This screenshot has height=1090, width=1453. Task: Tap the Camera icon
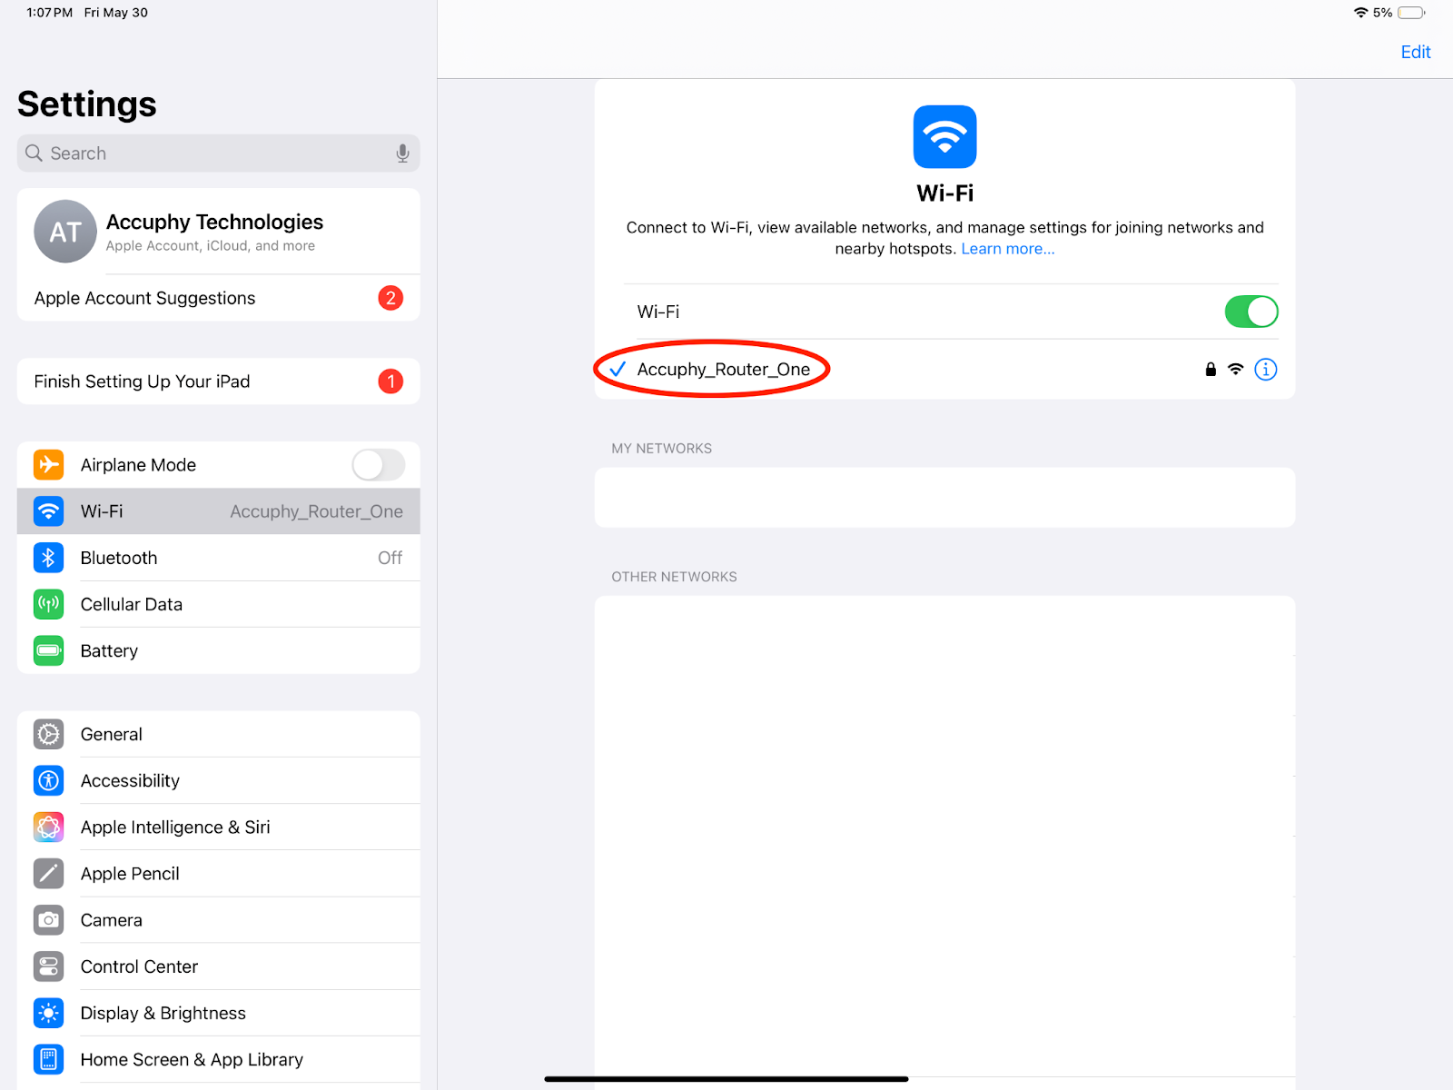[49, 920]
